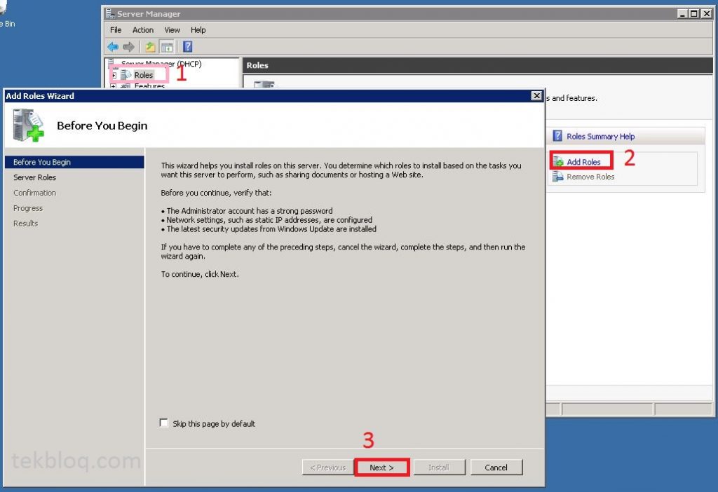The image size is (718, 492).
Task: Select Features in Server Manager tree
Action: [x=149, y=86]
